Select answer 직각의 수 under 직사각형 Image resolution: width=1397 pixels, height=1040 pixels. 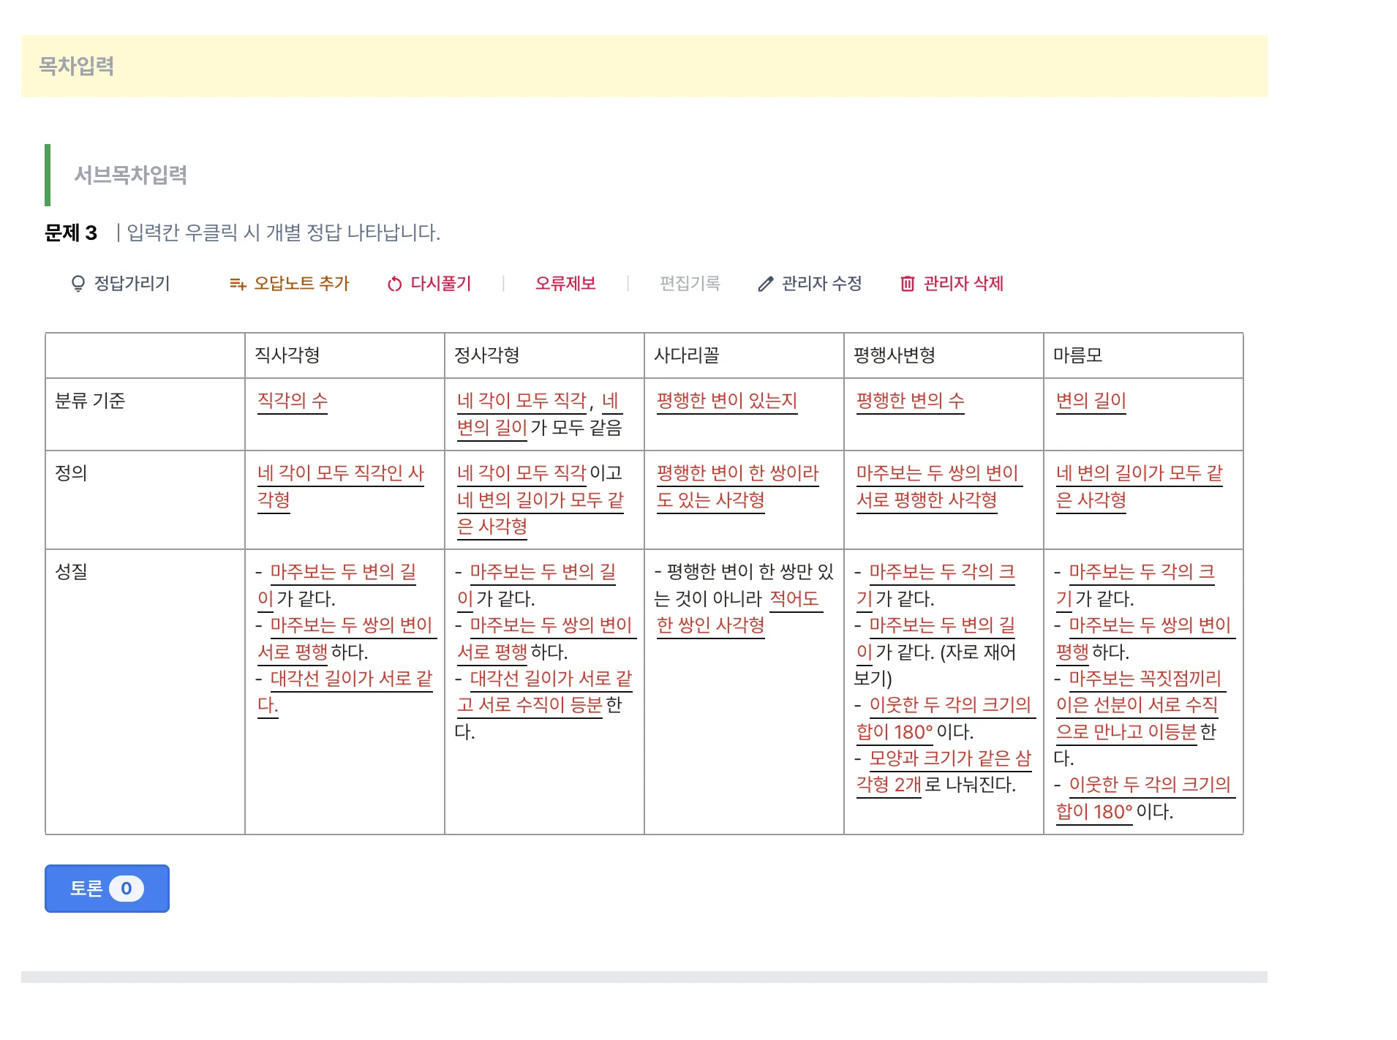point(292,400)
